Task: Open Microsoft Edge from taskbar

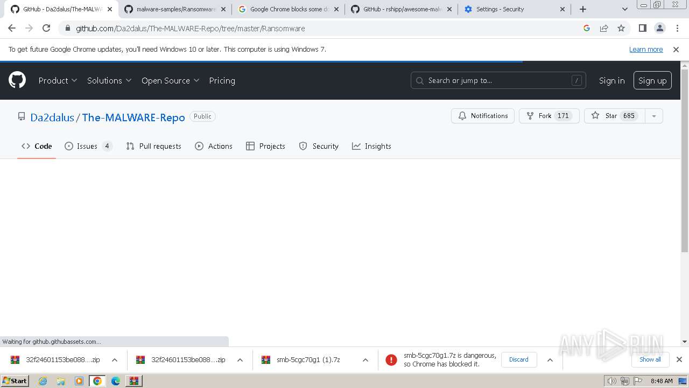Action: click(x=115, y=381)
